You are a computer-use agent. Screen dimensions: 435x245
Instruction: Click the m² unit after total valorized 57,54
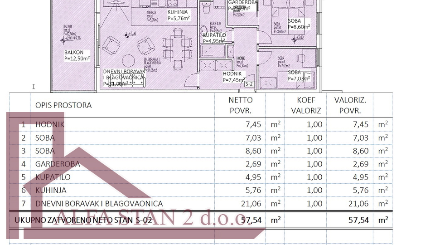tap(383, 220)
